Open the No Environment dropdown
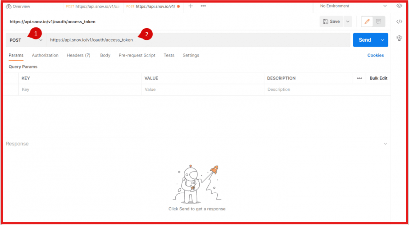409x225 pixels. [x=353, y=6]
